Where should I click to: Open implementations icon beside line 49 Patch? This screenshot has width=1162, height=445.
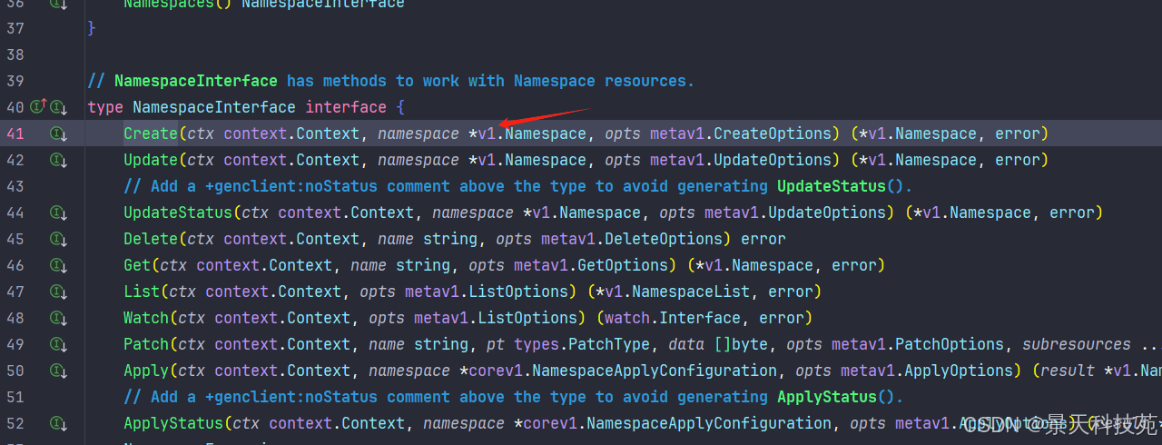(59, 344)
